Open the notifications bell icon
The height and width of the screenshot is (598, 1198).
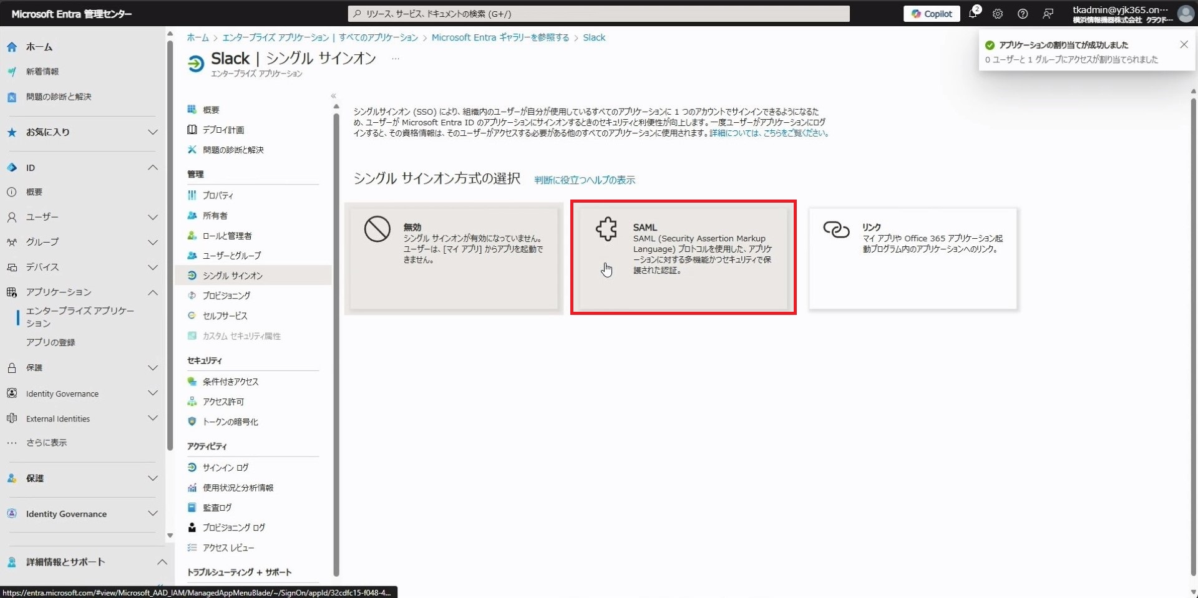[x=973, y=13]
